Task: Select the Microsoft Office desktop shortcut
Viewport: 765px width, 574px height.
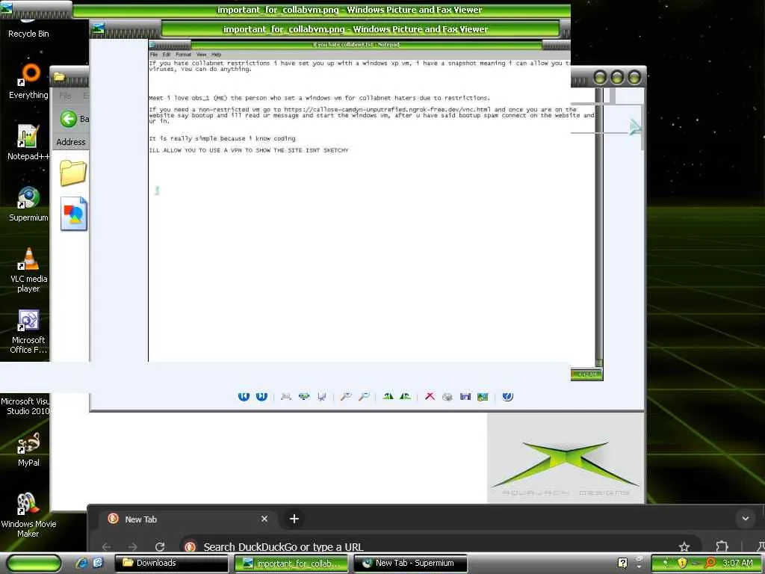Action: (28, 332)
